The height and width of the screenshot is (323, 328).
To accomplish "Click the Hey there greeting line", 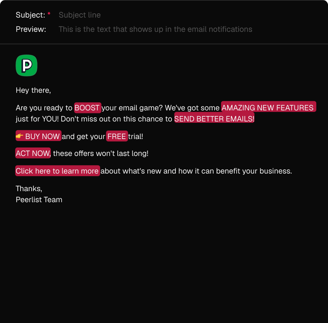I will tap(33, 90).
